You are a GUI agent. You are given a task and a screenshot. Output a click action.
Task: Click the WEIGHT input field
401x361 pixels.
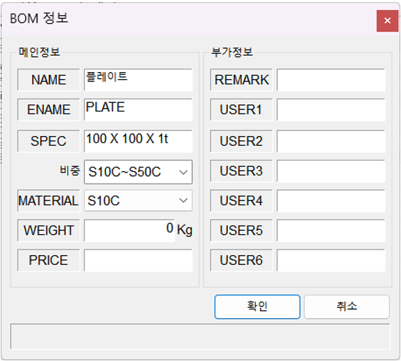click(x=130, y=231)
